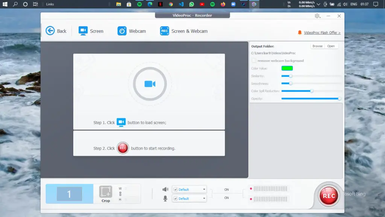Image resolution: width=385 pixels, height=217 pixels.
Task: Pick the green Color Value swatch
Action: pos(287,68)
